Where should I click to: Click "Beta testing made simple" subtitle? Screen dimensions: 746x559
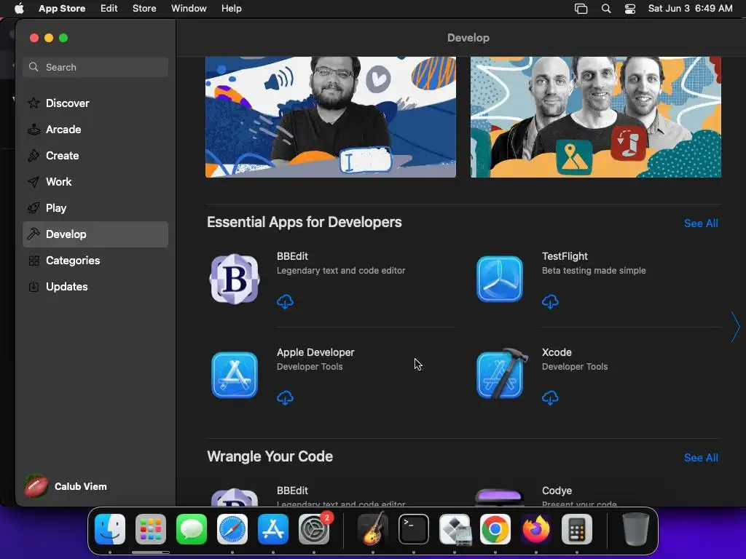click(594, 271)
